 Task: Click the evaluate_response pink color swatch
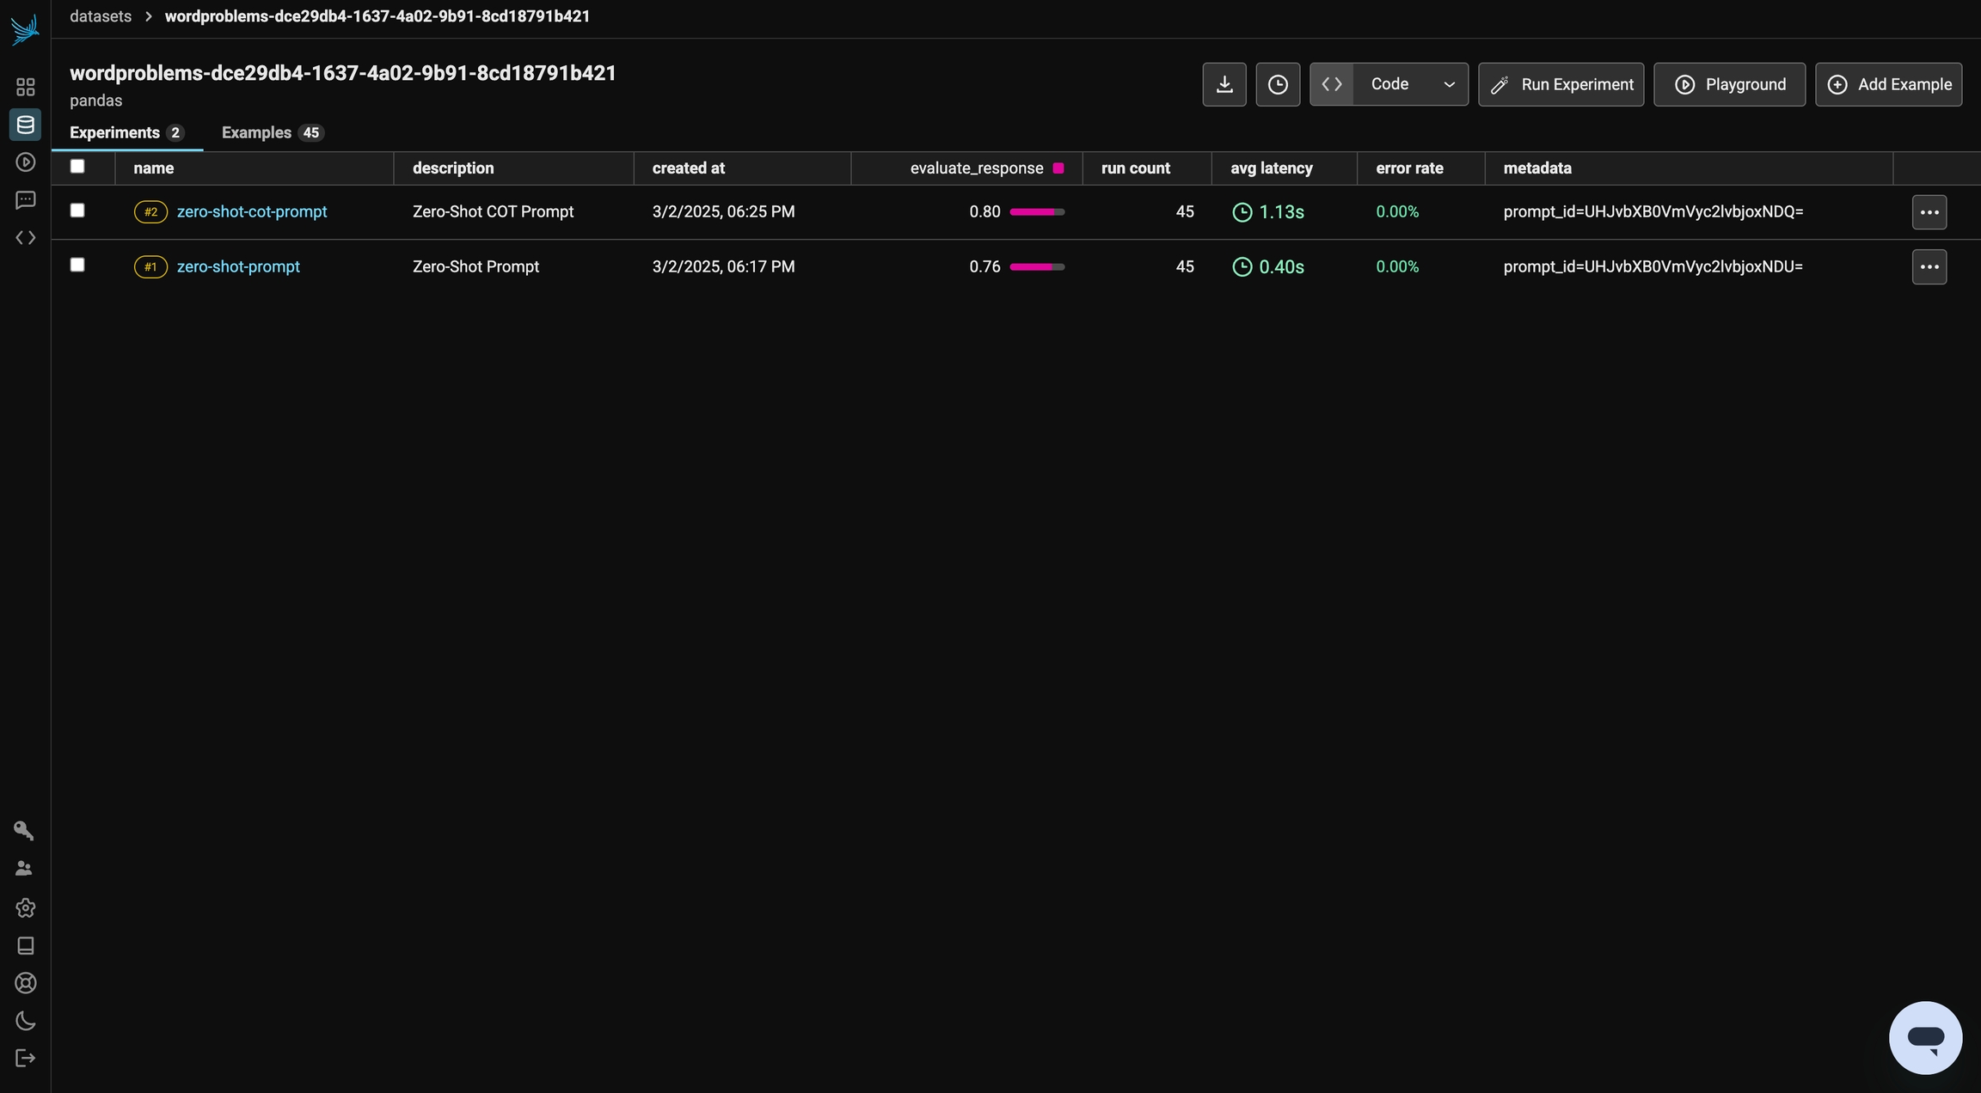1058,168
